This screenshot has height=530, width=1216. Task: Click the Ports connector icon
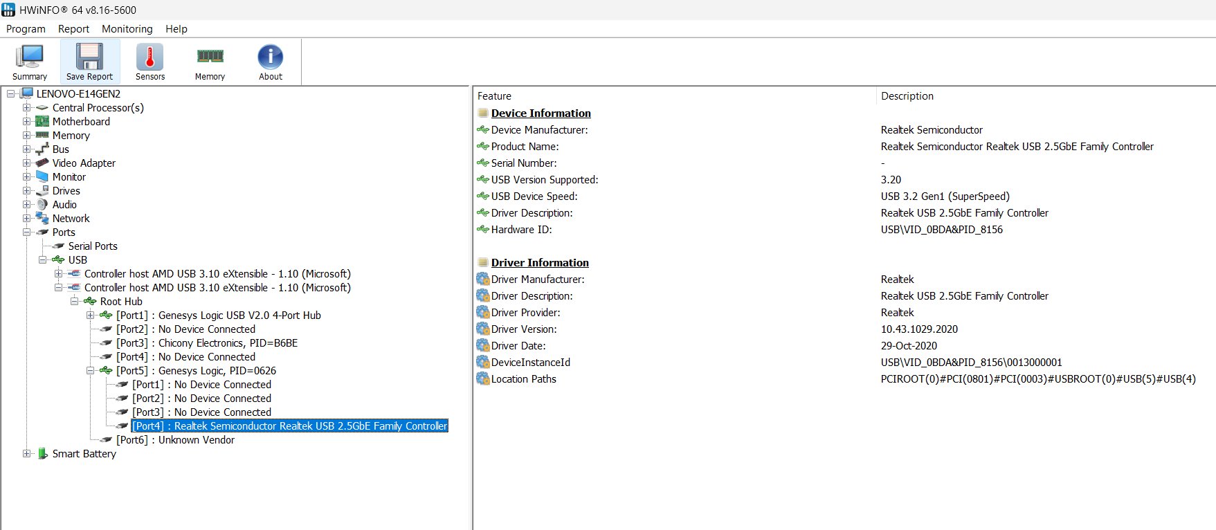coord(42,232)
